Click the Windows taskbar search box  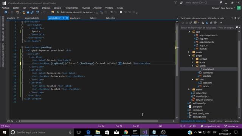coord(41,132)
